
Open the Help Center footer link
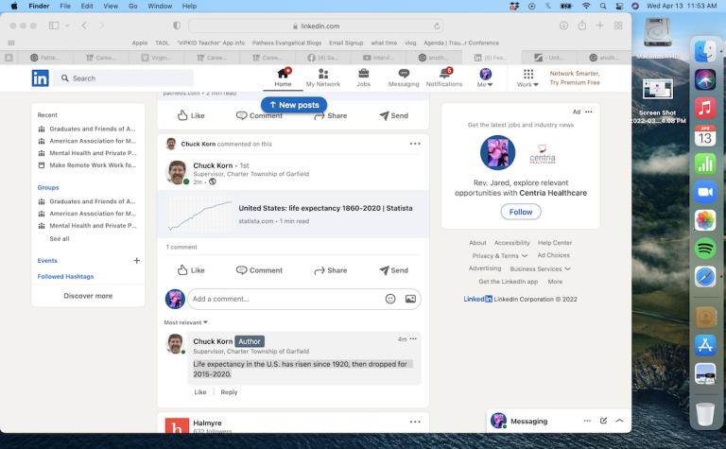point(555,243)
